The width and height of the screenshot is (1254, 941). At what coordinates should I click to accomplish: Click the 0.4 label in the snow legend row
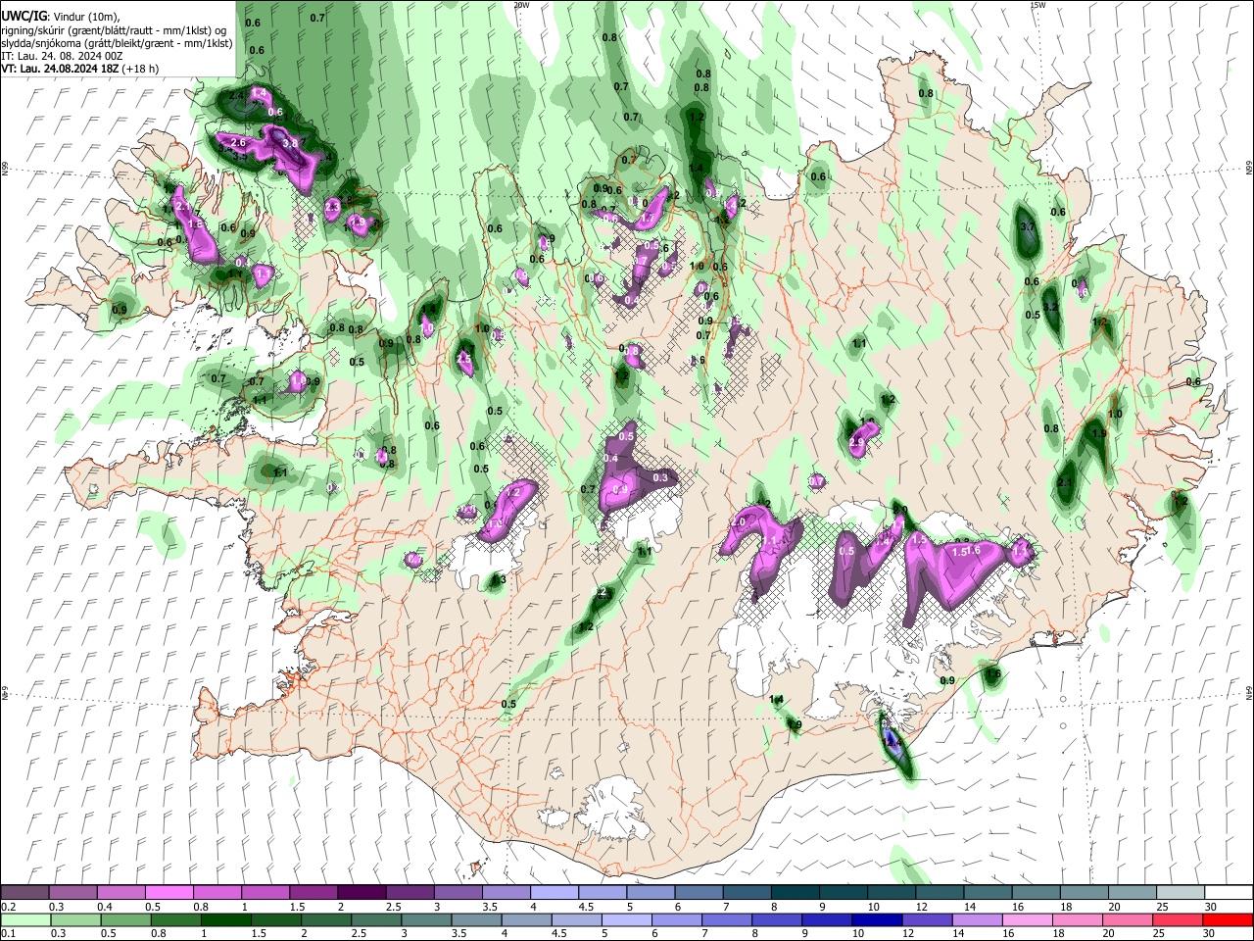[x=106, y=907]
